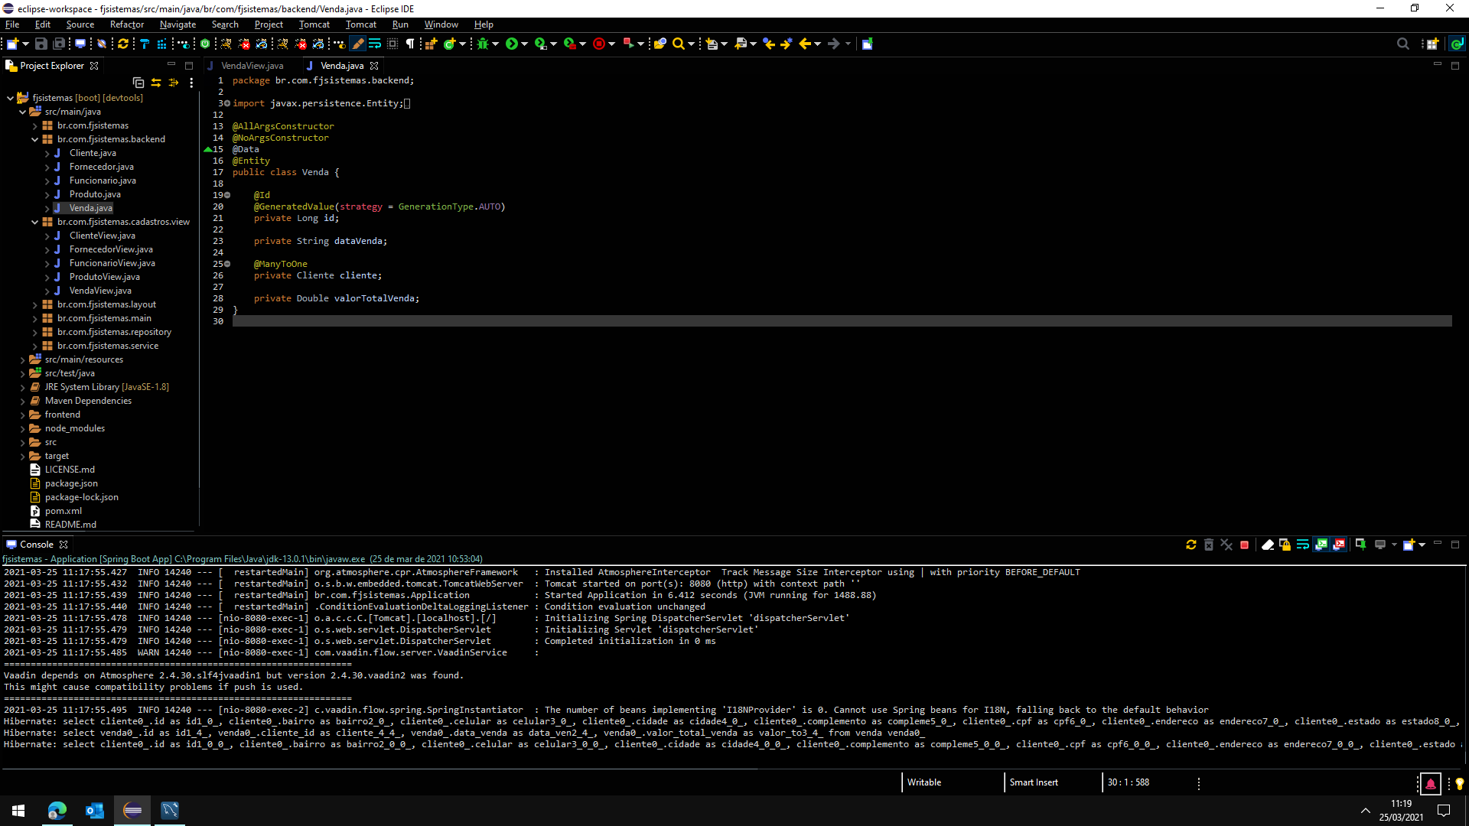Viewport: 1469px width, 826px height.
Task: Expand the collapsed import block on line 3
Action: point(227,103)
